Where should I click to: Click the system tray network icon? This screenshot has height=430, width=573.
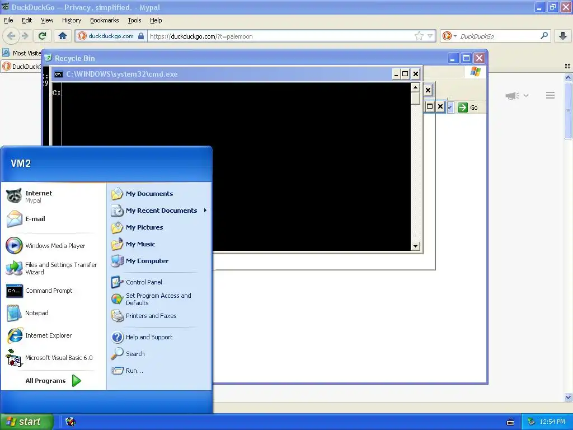(532, 422)
